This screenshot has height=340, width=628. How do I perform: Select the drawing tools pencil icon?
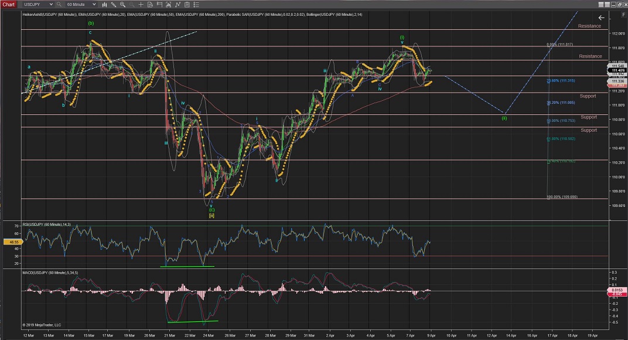point(113,4)
